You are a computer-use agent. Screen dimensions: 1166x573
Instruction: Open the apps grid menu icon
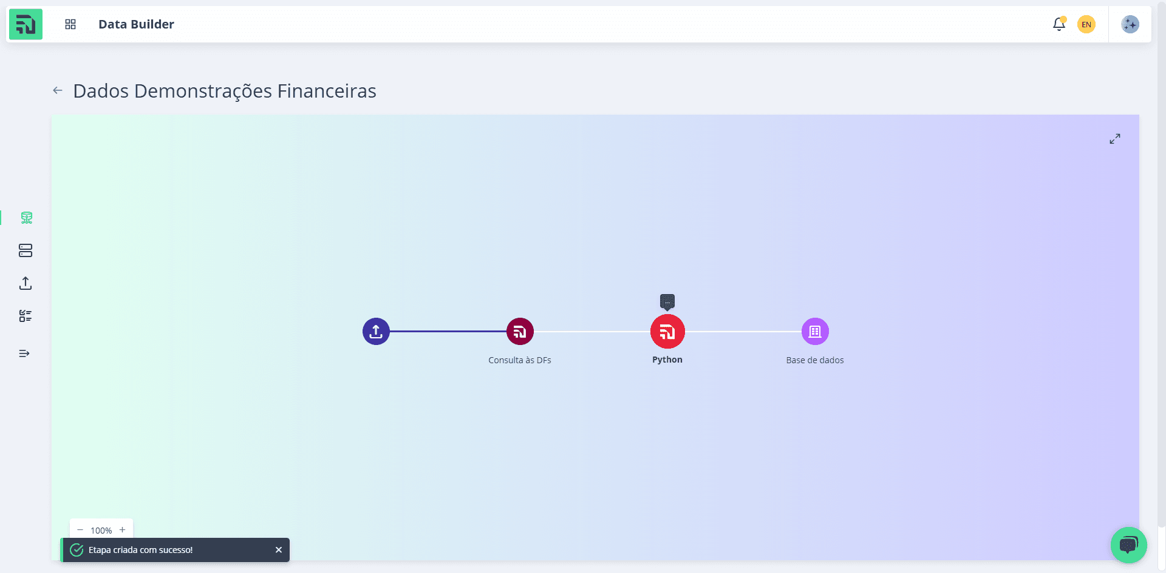click(x=70, y=24)
